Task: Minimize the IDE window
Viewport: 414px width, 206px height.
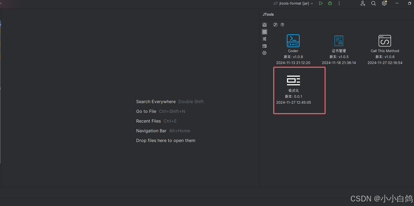Action: [x=397, y=3]
